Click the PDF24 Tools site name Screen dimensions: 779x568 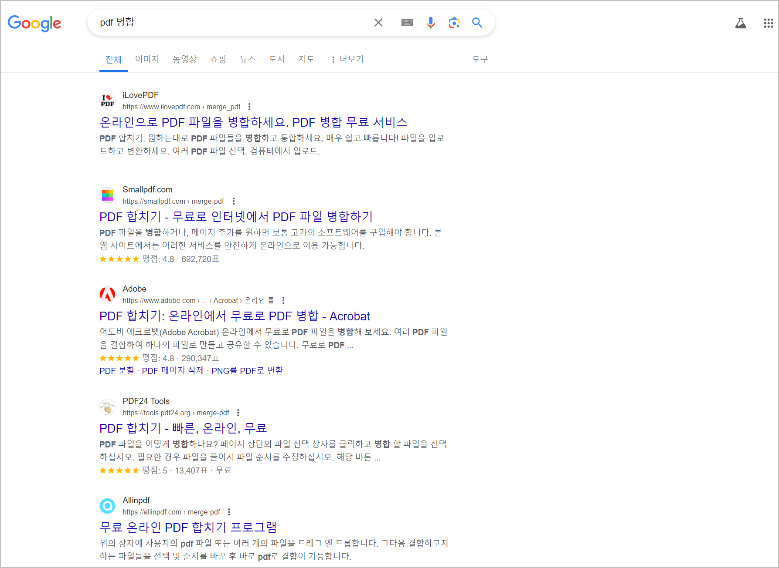(x=146, y=401)
